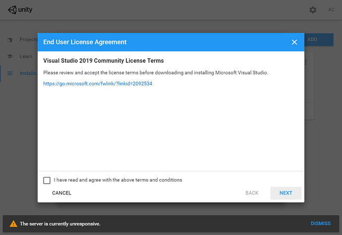
Task: Close the End User License Agreement dialog
Action: pyautogui.click(x=294, y=42)
